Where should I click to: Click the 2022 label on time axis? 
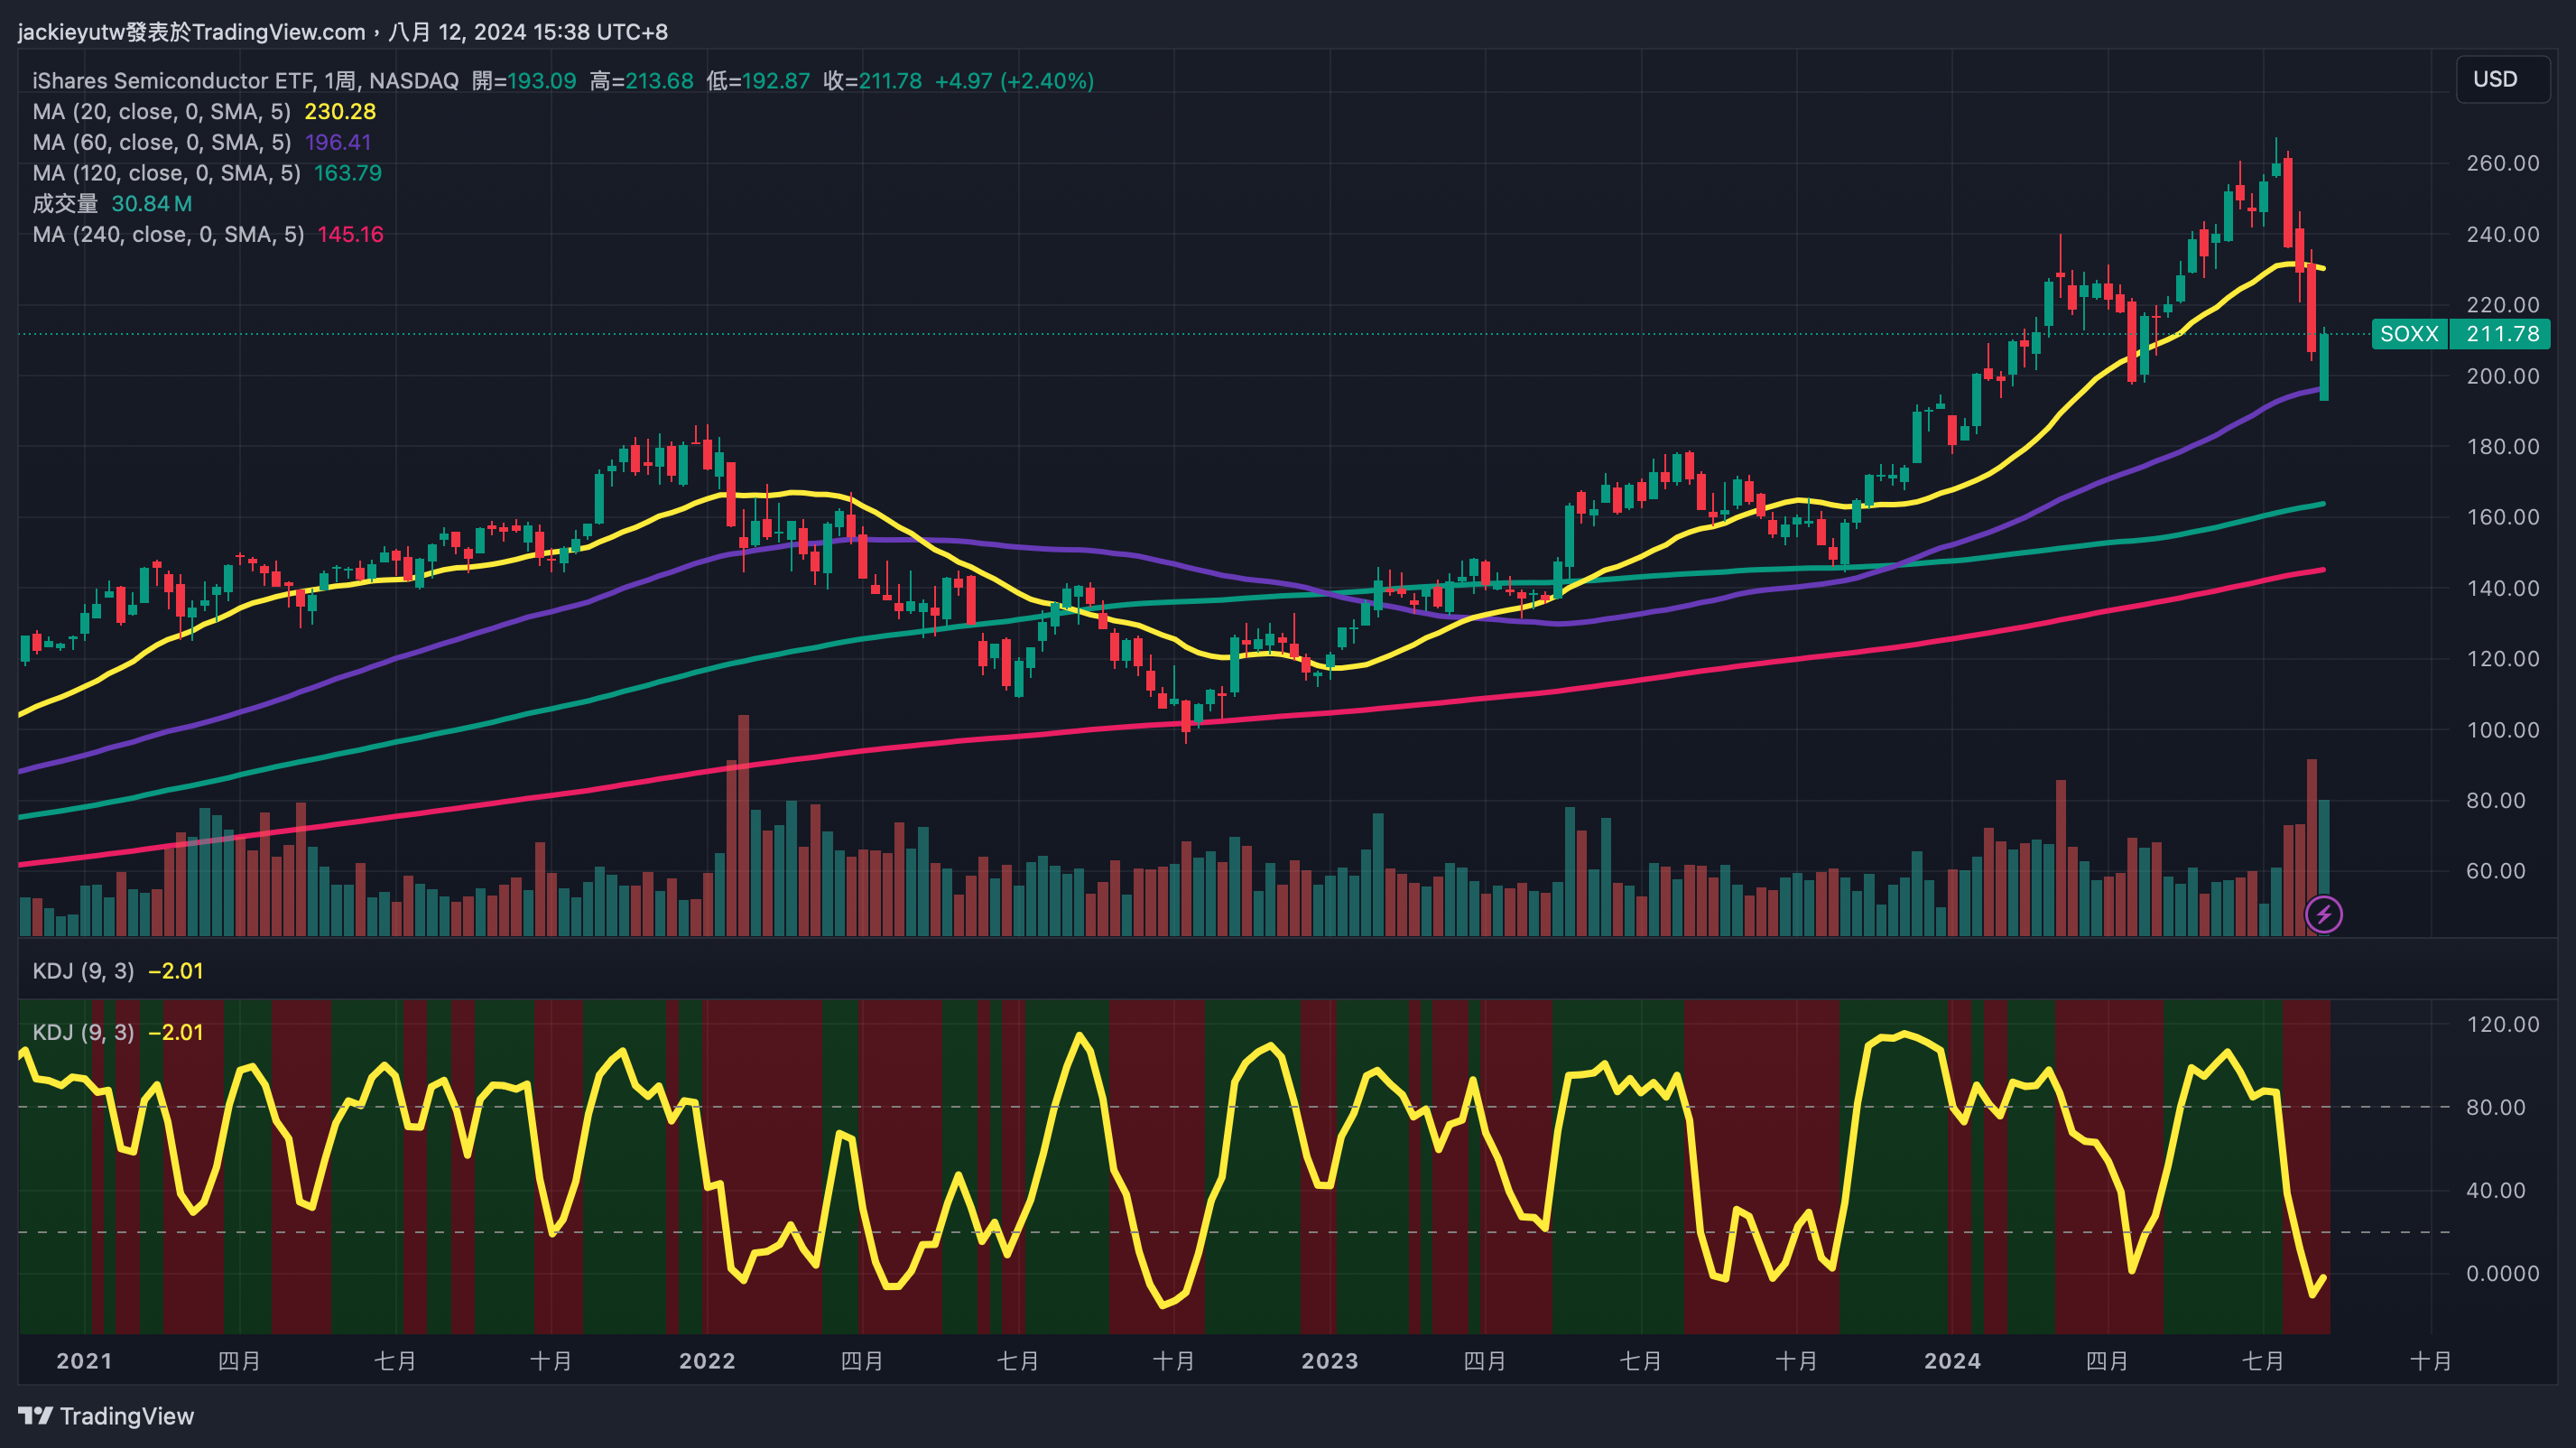[x=706, y=1361]
